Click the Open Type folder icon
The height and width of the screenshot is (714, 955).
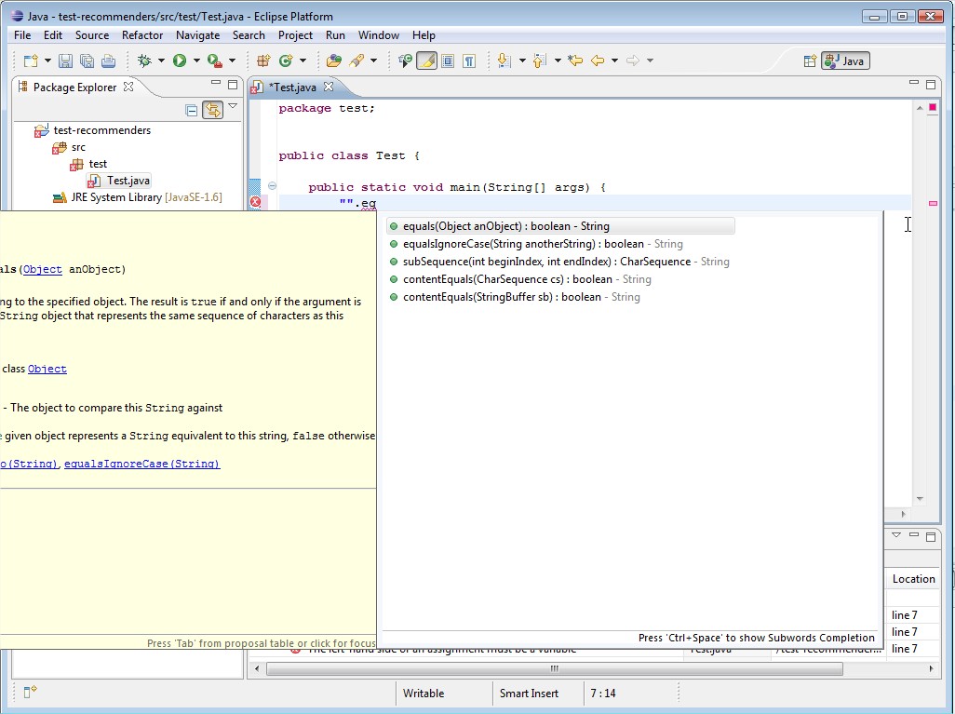334,61
